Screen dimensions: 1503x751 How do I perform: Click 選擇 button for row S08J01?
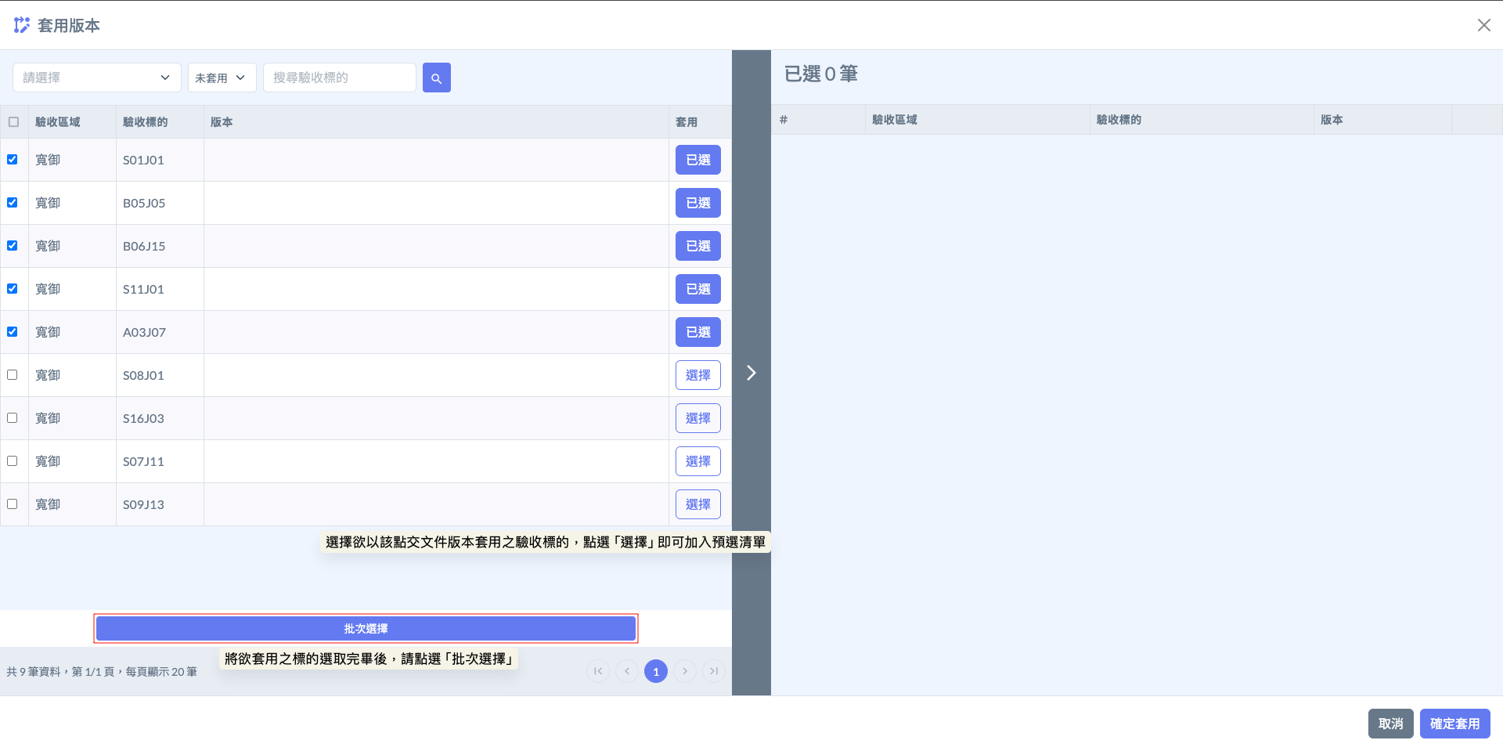(698, 375)
